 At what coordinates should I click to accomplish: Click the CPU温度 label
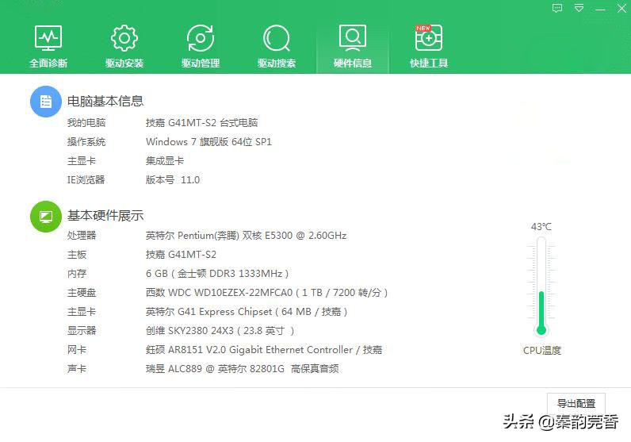point(541,351)
